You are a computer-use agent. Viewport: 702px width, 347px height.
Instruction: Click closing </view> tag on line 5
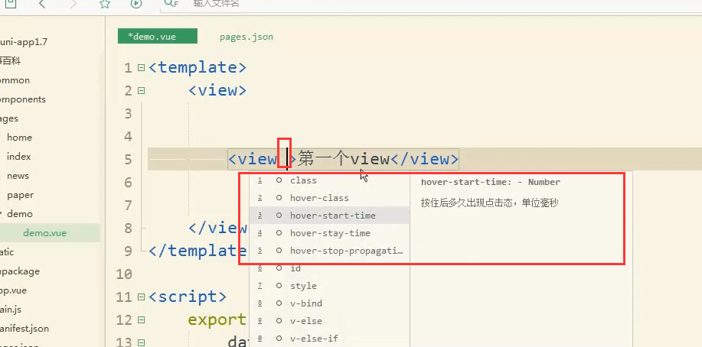(425, 159)
